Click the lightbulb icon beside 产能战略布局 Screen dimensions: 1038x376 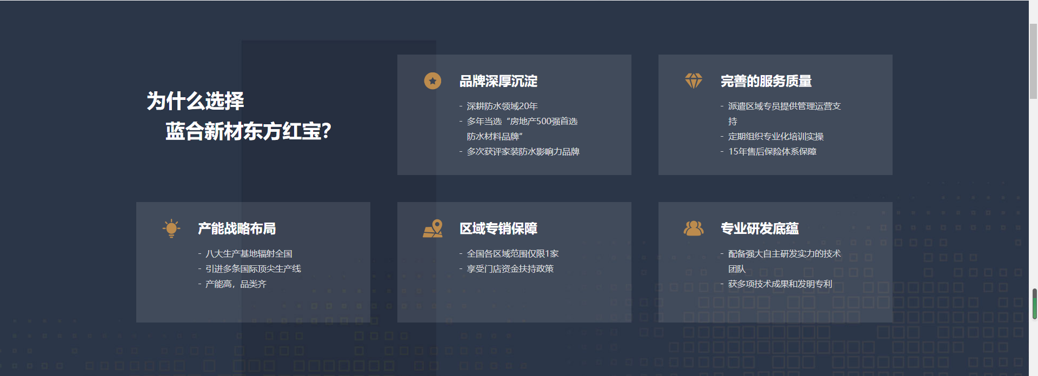[171, 229]
